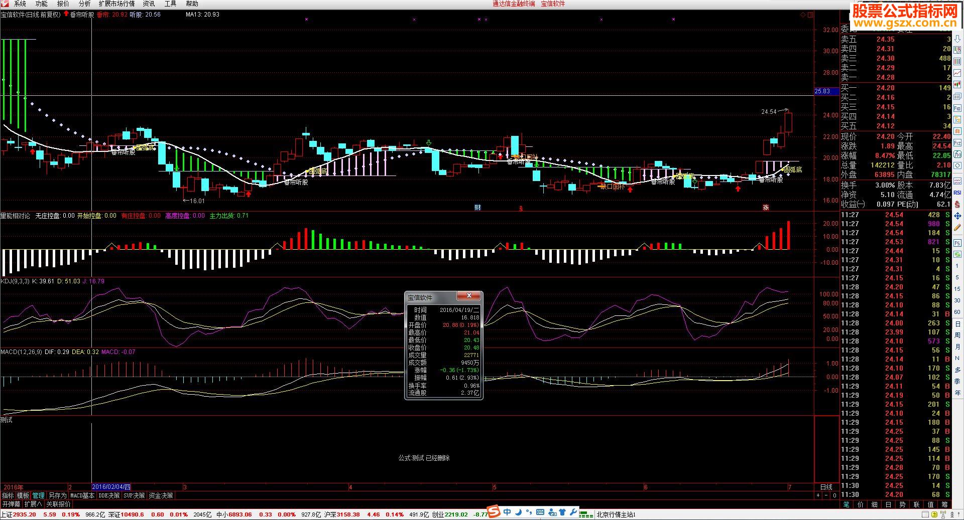Click the Fiz icon in sidebar
The height and width of the screenshot is (520, 964).
(x=957, y=142)
